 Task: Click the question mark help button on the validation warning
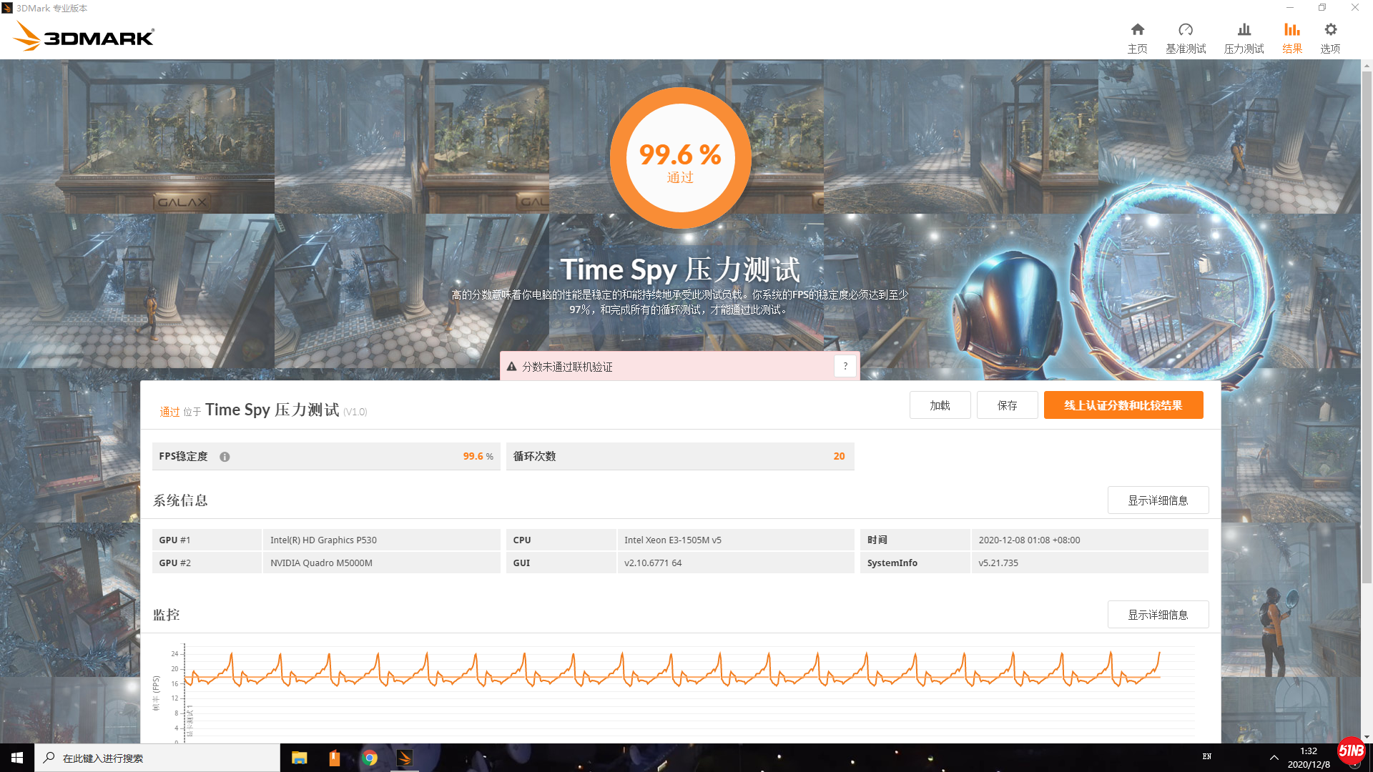pyautogui.click(x=845, y=366)
